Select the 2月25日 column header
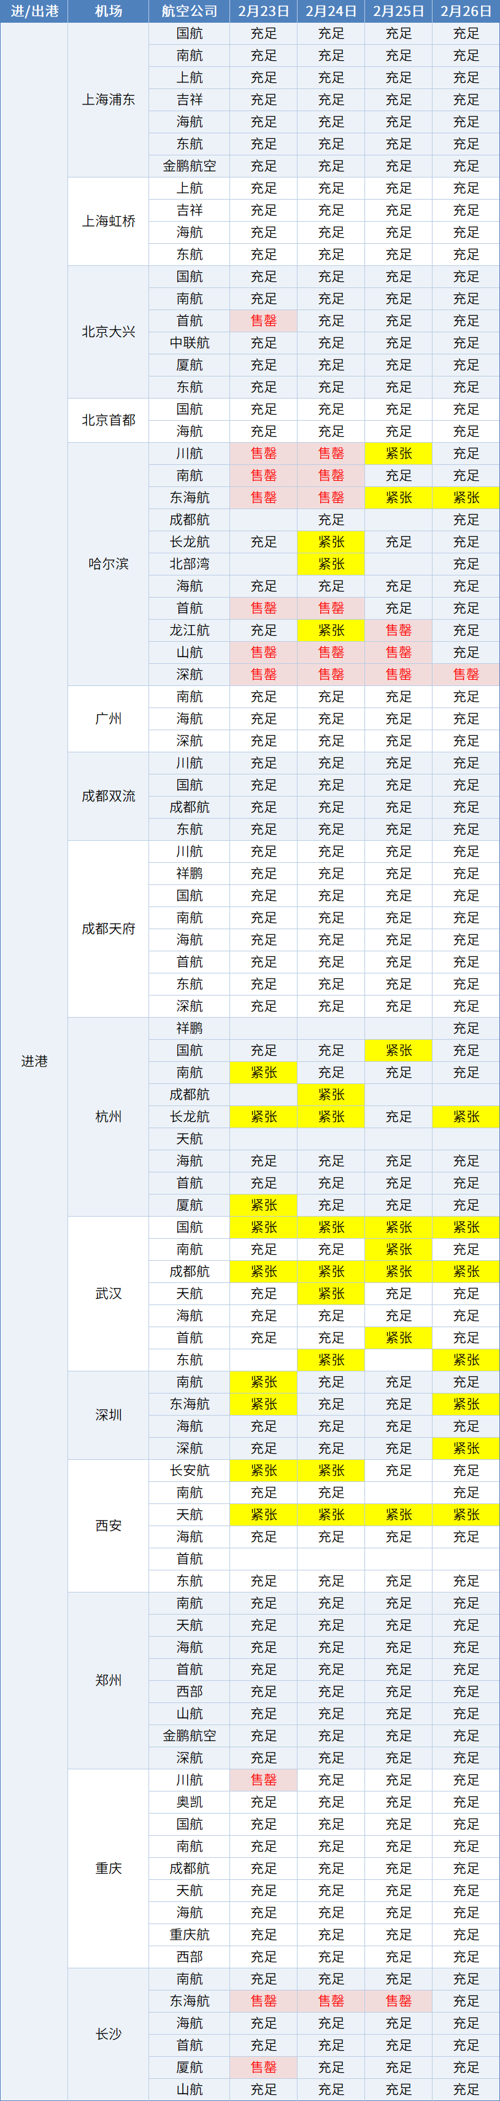The image size is (500, 2101). click(398, 12)
